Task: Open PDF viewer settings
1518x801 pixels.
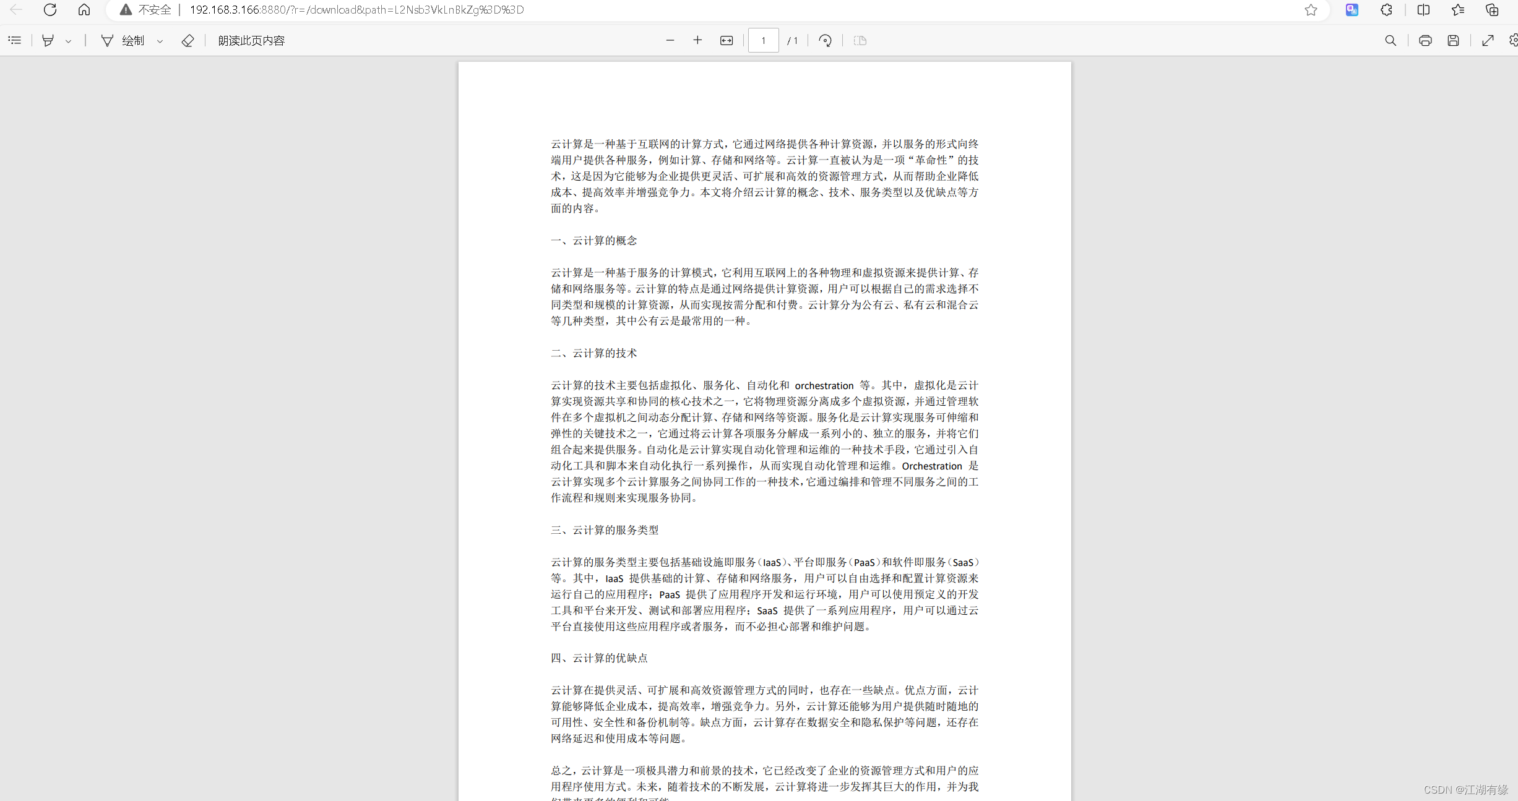Action: tap(1514, 40)
